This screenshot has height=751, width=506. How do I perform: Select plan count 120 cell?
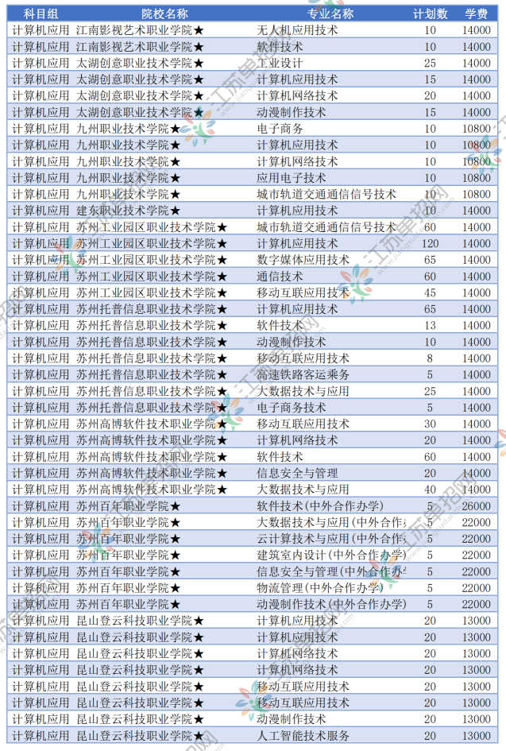pos(430,244)
